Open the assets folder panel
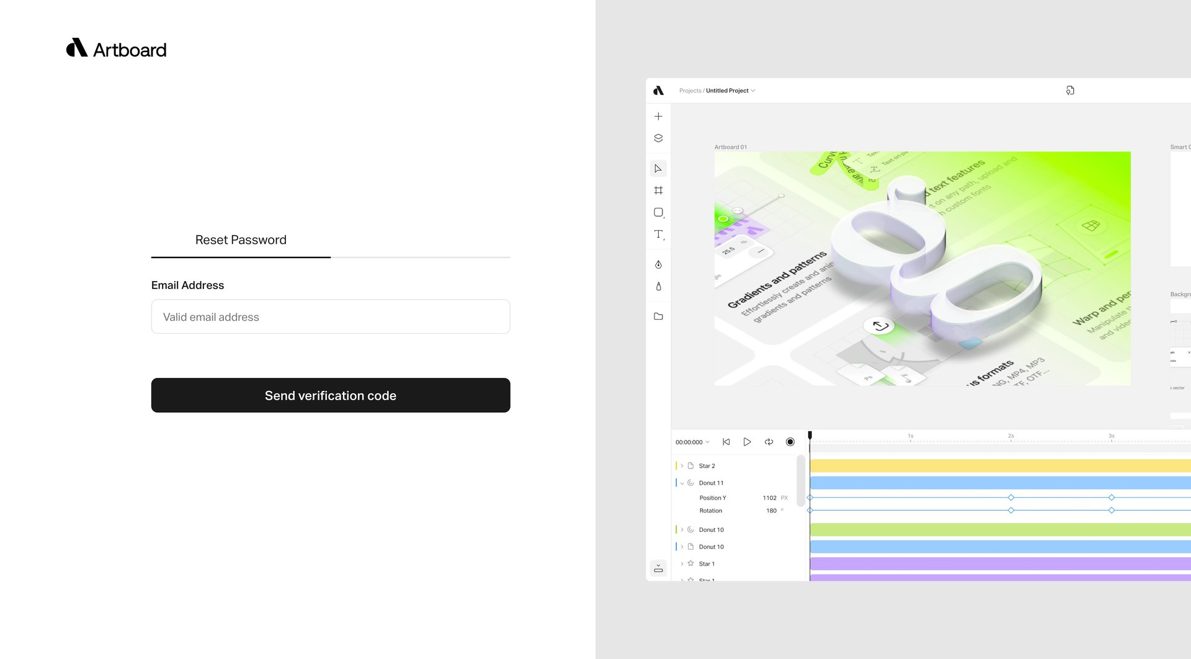Image resolution: width=1191 pixels, height=659 pixels. pyautogui.click(x=658, y=316)
